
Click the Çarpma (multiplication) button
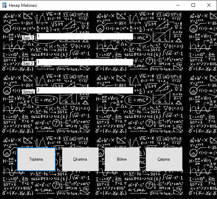point(164,159)
